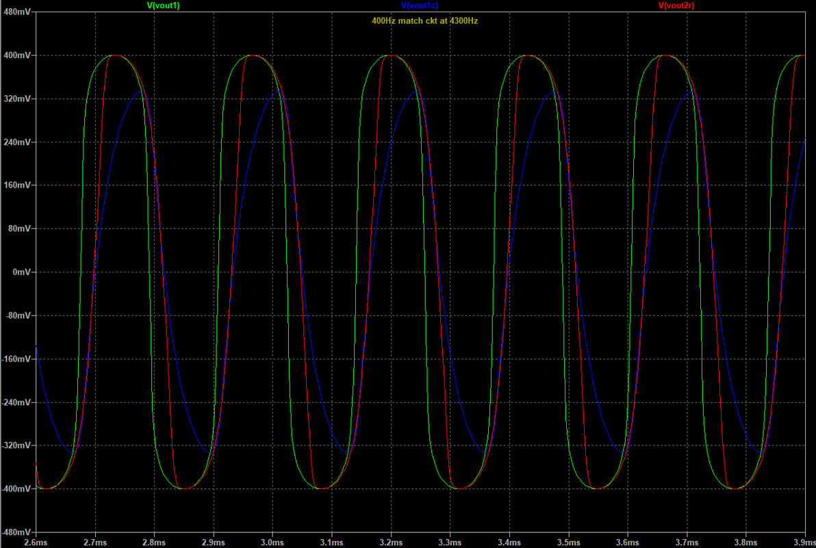Click the 400mV vertical axis label
Screen dimensions: 816x548
tap(16, 55)
